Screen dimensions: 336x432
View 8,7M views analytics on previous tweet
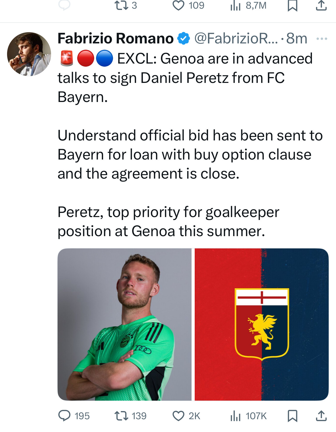pyautogui.click(x=236, y=5)
